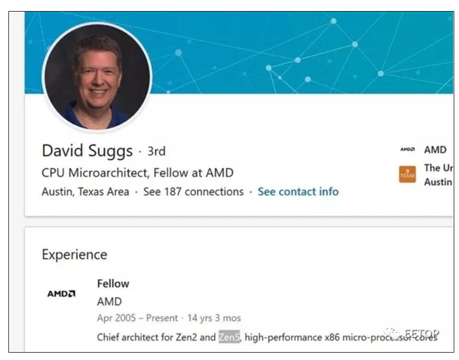Viewport: 459px width, 360px height.
Task: Click the Experience section heading
Action: tap(75, 255)
